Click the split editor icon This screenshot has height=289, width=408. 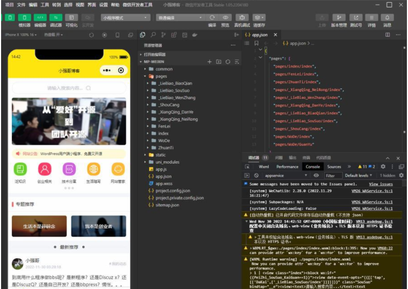387,35
